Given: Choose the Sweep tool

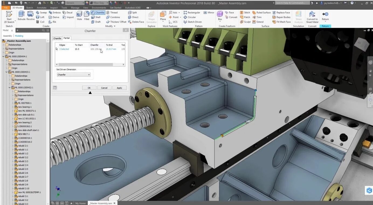Looking at the screenshot, I should point(41,12).
